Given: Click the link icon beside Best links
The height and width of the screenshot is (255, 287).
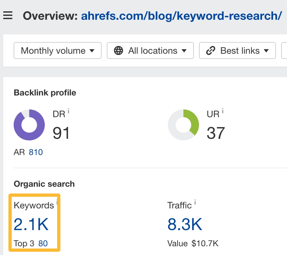Looking at the screenshot, I should click(x=211, y=50).
